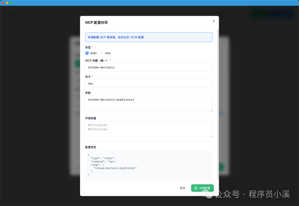
Task: Close the MCP 配置向导 dialog via X
Action: point(214,21)
